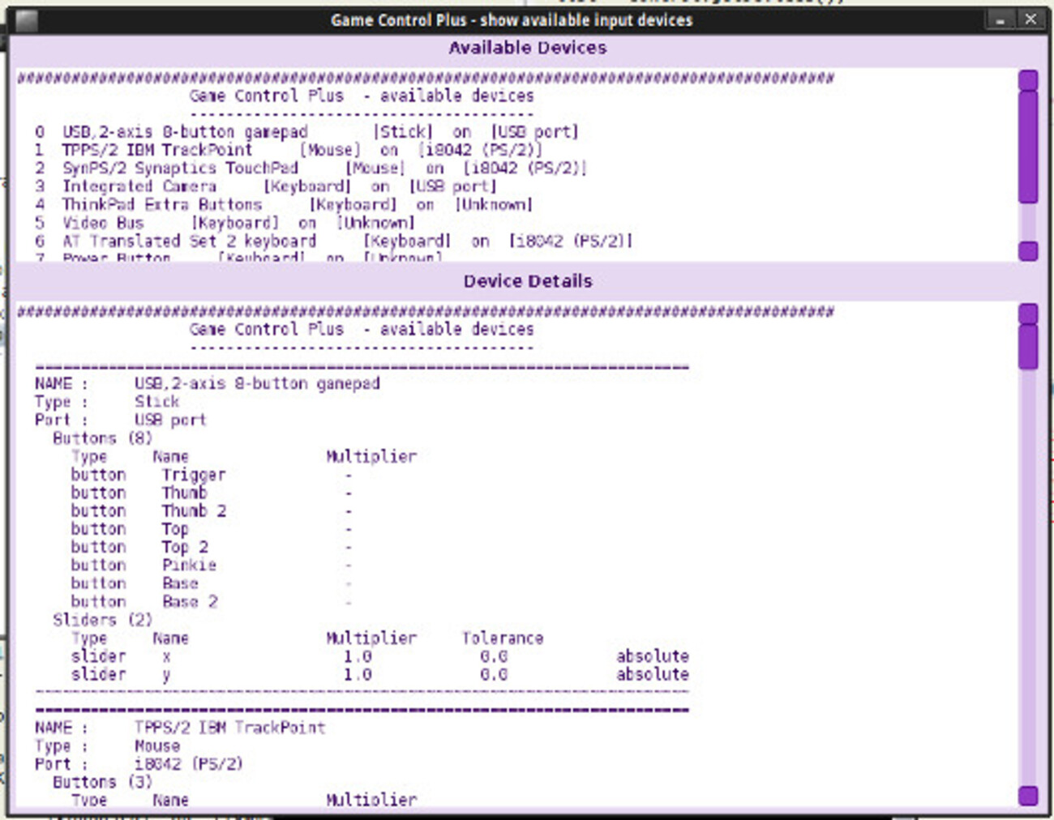Viewport: 1054px width, 820px height.
Task: Select device row 0 "USB,2-axis 8-button gamepad [Stick]"
Action: 306,131
